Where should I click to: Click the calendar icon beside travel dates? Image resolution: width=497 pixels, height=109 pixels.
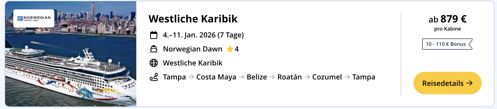pyautogui.click(x=154, y=35)
